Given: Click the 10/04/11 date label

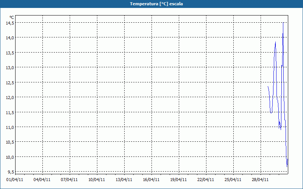Looking at the screenshot, I should coord(97,180).
